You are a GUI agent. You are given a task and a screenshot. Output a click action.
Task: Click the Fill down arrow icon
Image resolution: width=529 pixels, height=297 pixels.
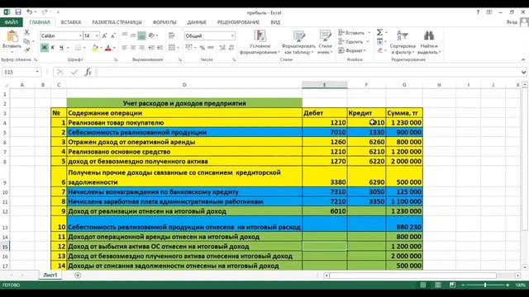point(380,41)
